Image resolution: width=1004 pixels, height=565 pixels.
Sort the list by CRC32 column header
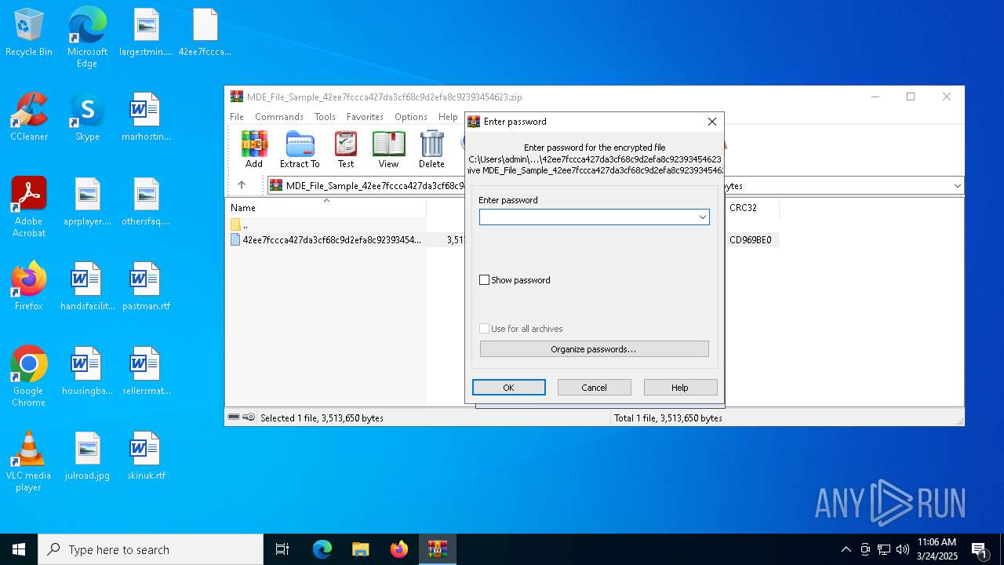(x=751, y=208)
